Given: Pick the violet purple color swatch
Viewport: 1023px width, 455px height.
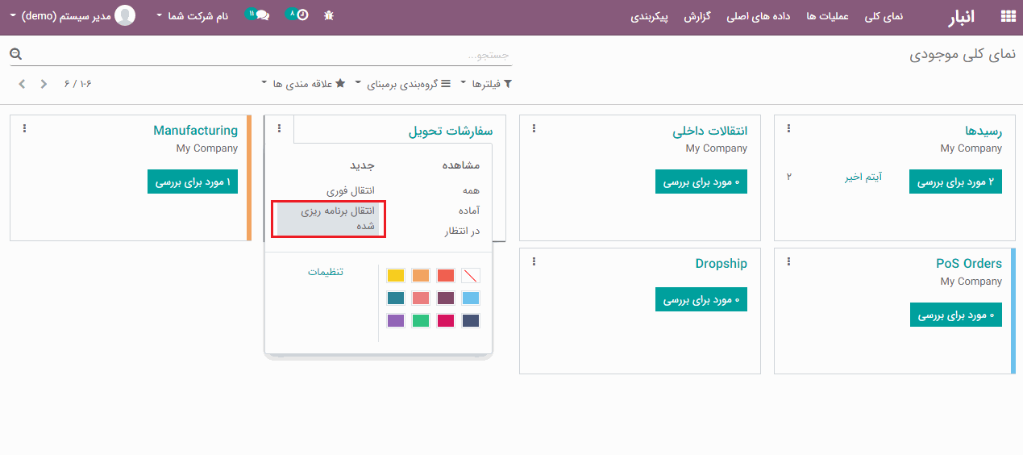Looking at the screenshot, I should tap(396, 320).
